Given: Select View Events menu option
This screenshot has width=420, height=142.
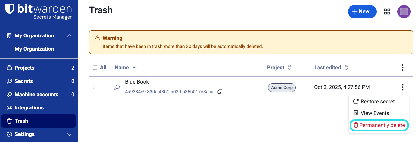Looking at the screenshot, I should coord(374,113).
